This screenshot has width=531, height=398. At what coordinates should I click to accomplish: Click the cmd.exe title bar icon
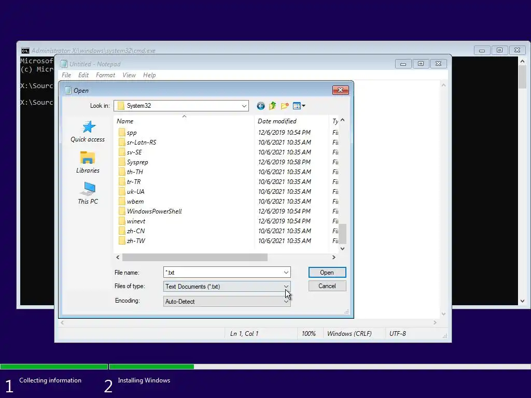click(25, 51)
